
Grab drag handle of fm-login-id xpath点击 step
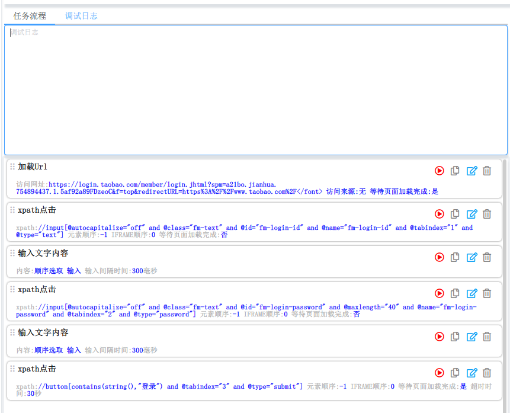12,210
